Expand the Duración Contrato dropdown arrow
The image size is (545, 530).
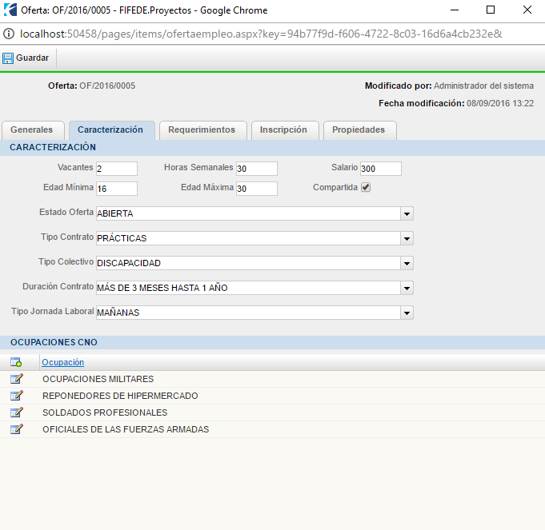click(x=407, y=288)
